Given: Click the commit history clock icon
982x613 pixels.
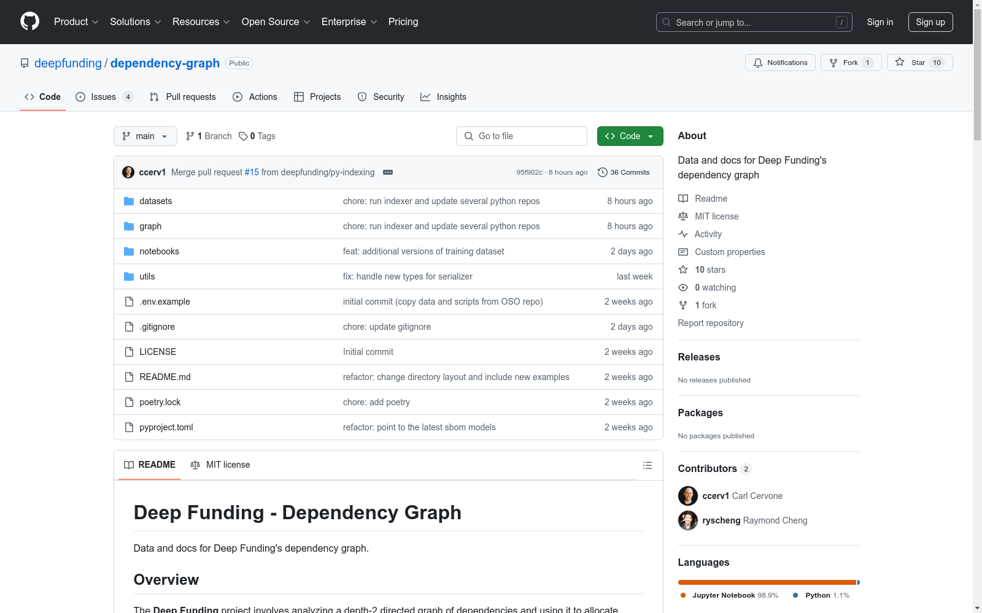Looking at the screenshot, I should [603, 172].
